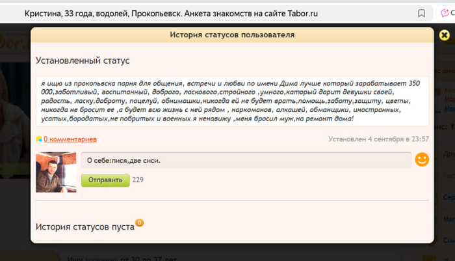Click the 'История статусов пользователя' title bar

(x=232, y=35)
